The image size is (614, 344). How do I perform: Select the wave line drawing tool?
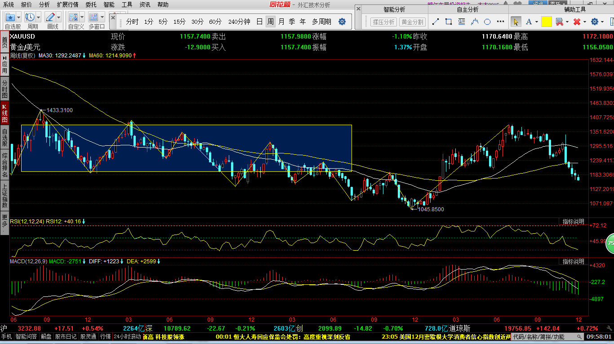click(475, 22)
